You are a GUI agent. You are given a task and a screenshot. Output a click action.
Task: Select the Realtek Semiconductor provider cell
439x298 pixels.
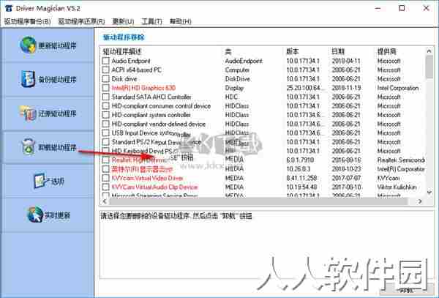click(401, 160)
